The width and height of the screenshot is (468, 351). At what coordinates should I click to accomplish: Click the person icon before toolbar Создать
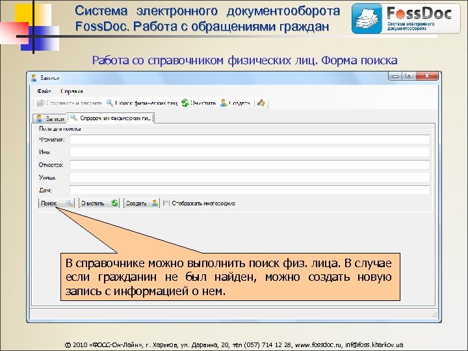pos(224,103)
